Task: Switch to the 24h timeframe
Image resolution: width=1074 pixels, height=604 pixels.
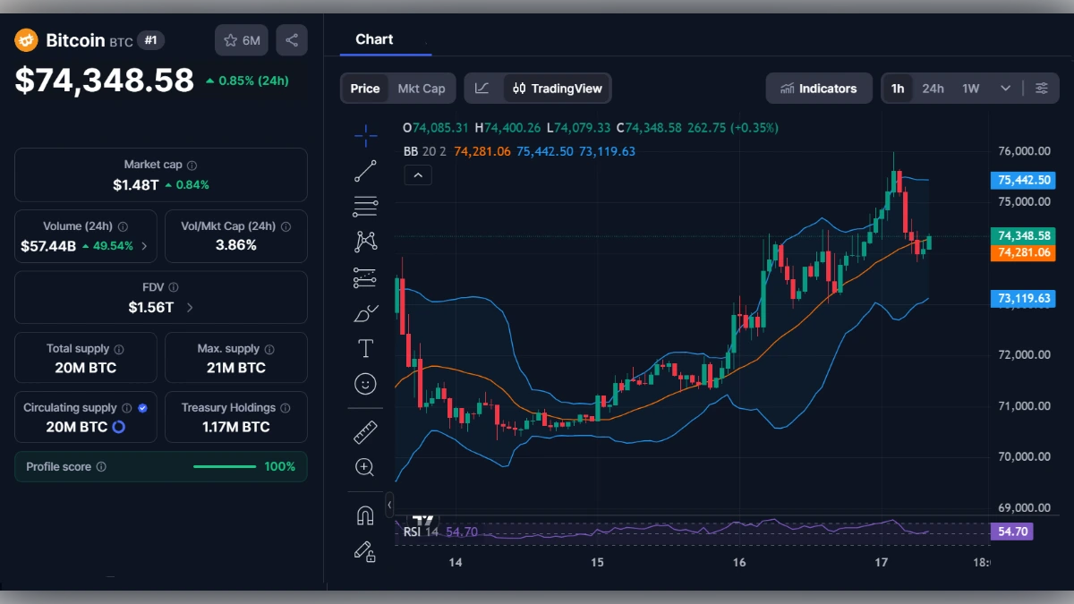Action: pos(933,88)
